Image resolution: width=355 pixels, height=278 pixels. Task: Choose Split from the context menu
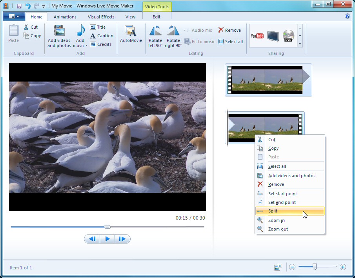tap(290, 211)
